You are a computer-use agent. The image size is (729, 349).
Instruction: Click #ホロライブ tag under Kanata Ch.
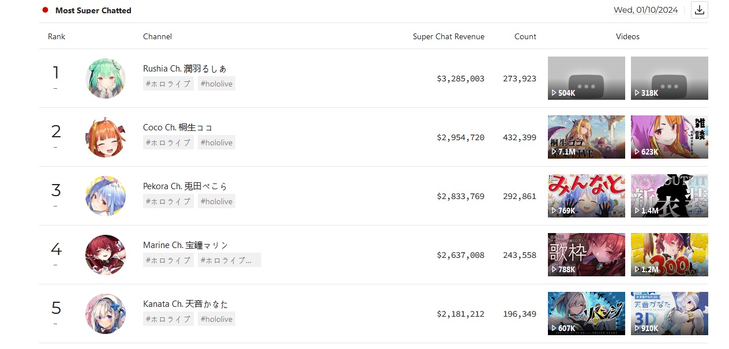pos(168,319)
